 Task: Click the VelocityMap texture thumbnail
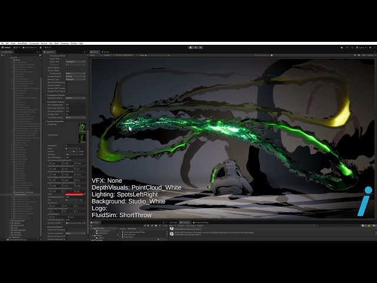tap(82, 138)
